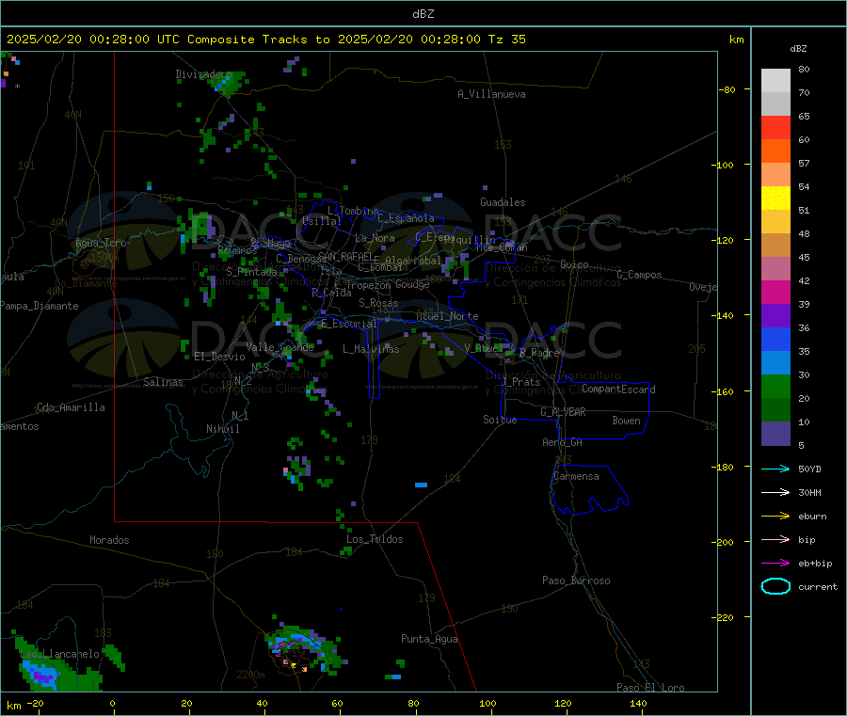Screen dimensions: 847x716
Task: Click the 'Tz 35' threshold text
Action: (506, 40)
